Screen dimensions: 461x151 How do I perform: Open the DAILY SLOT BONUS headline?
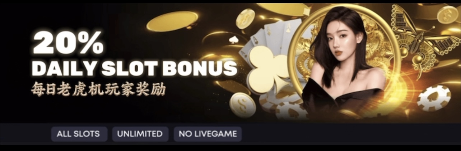pos(134,68)
